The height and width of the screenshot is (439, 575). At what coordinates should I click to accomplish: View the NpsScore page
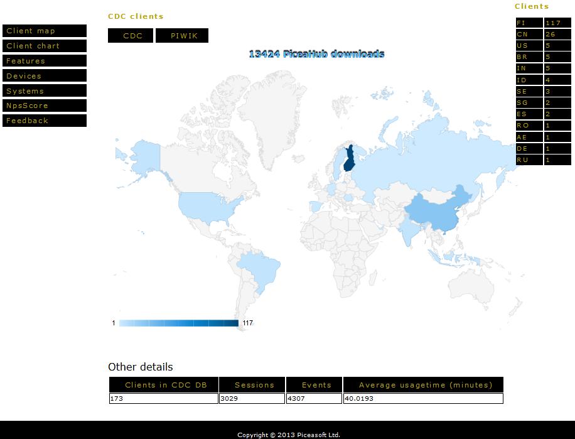(45, 106)
